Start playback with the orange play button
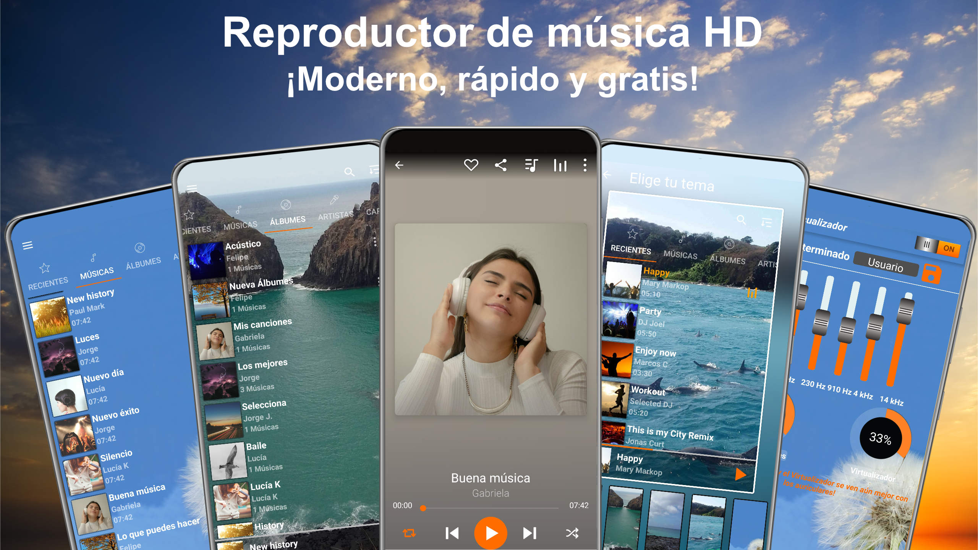The height and width of the screenshot is (550, 978). 491,533
